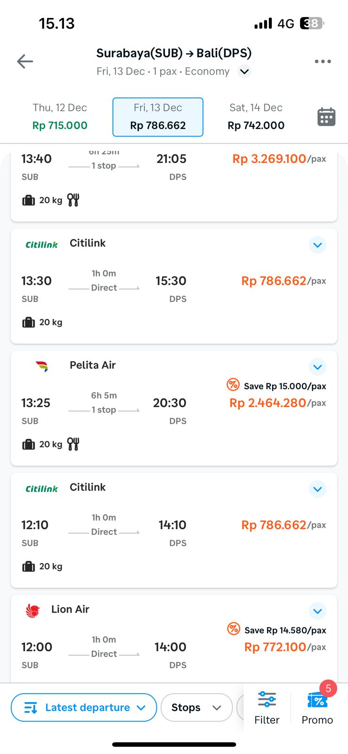The width and height of the screenshot is (348, 754).
Task: Tap the Lion Air airline logo
Action: [32, 611]
